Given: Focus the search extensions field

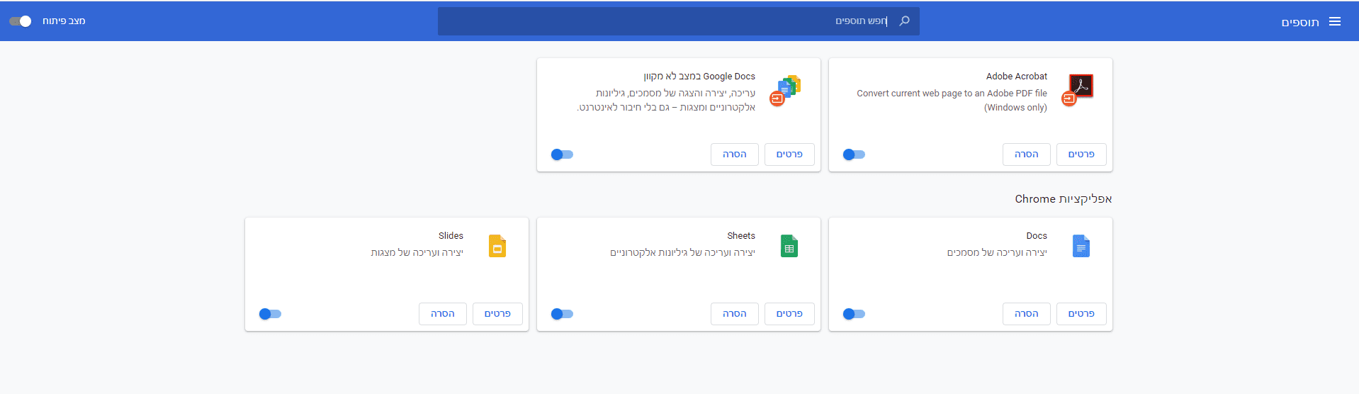Looking at the screenshot, I should click(x=679, y=21).
